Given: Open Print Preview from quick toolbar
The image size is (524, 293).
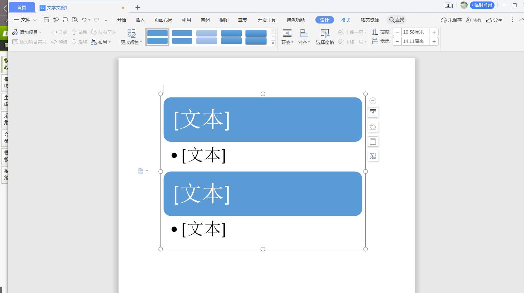Looking at the screenshot, I should click(75, 20).
